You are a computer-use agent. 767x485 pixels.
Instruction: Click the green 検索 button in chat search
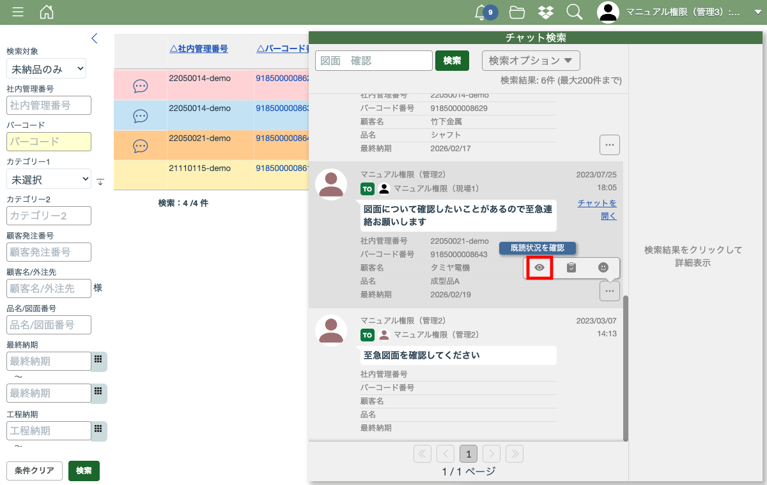coord(452,61)
